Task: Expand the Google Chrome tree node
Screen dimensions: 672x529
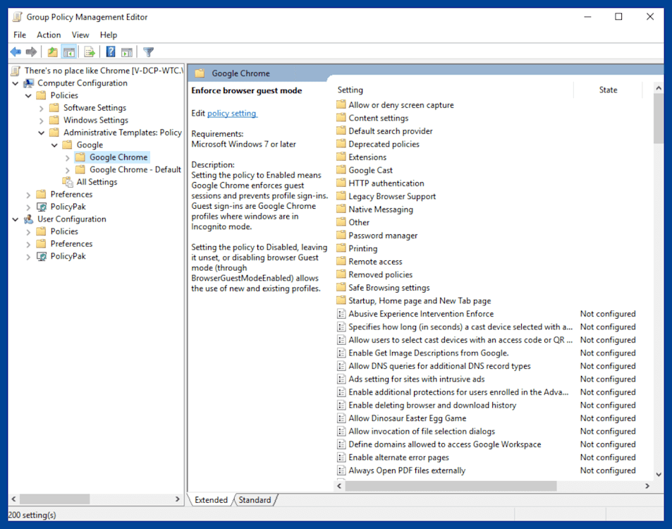Action: click(66, 157)
